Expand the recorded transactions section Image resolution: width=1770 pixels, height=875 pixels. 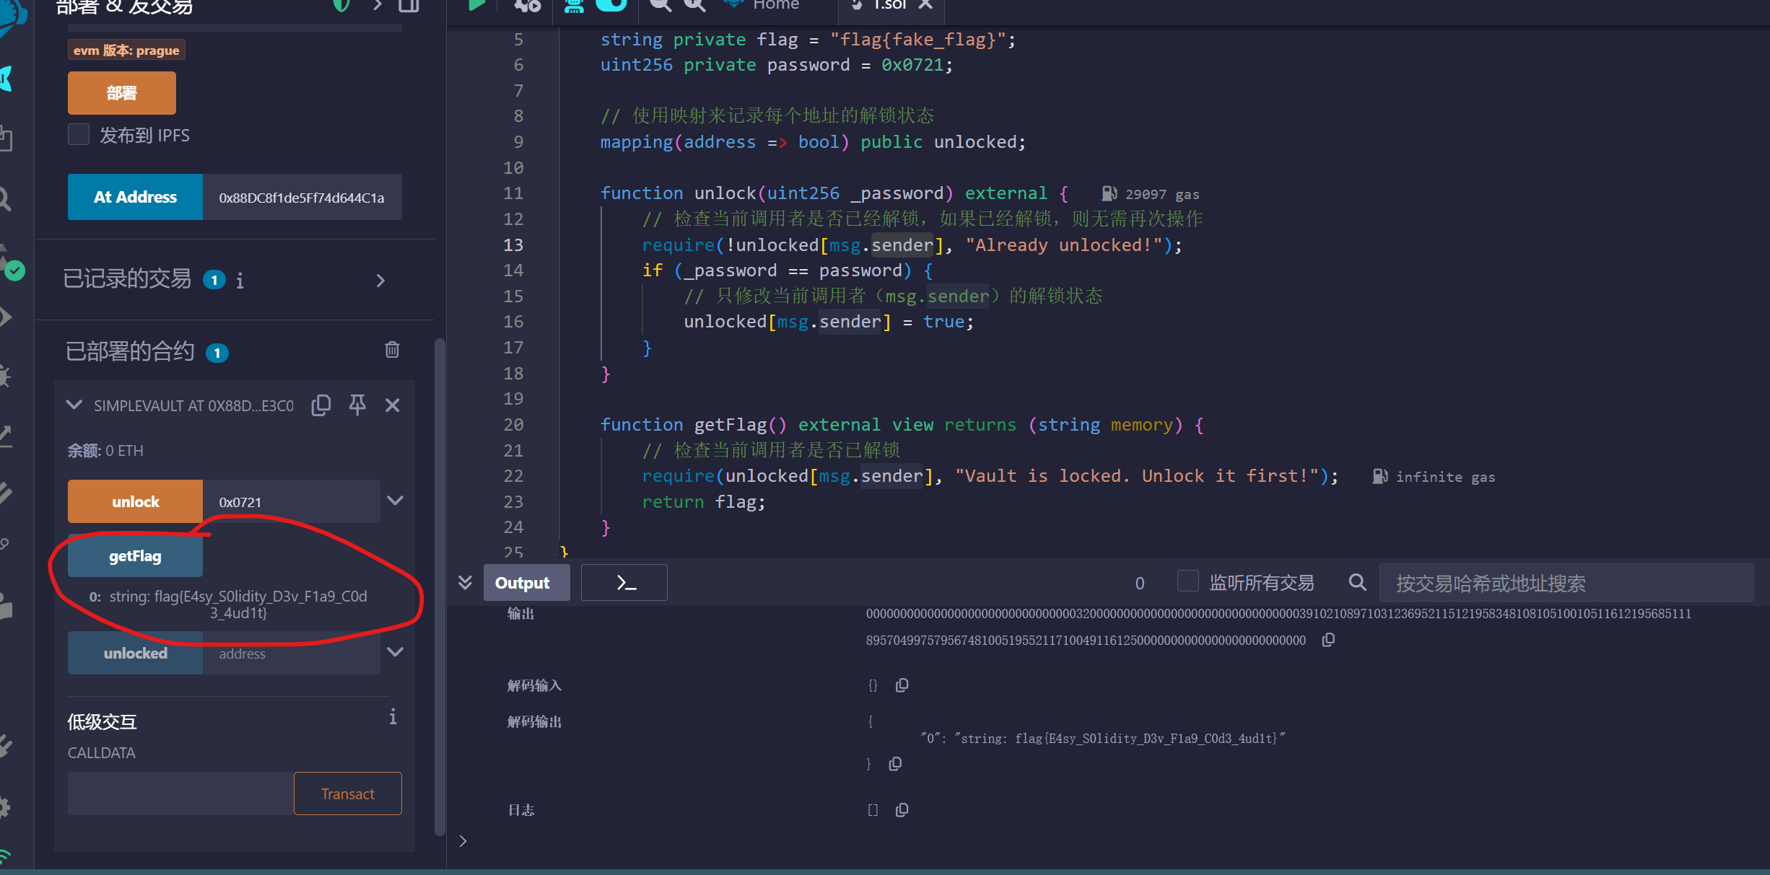point(380,281)
